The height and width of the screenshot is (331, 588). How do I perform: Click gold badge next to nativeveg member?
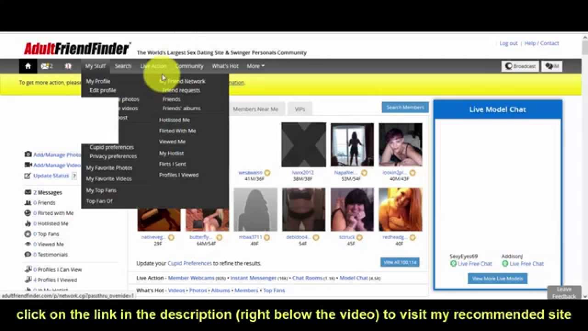tap(171, 238)
